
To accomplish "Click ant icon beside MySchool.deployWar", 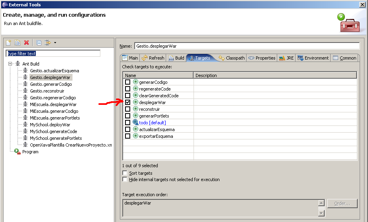I will 25,125.
